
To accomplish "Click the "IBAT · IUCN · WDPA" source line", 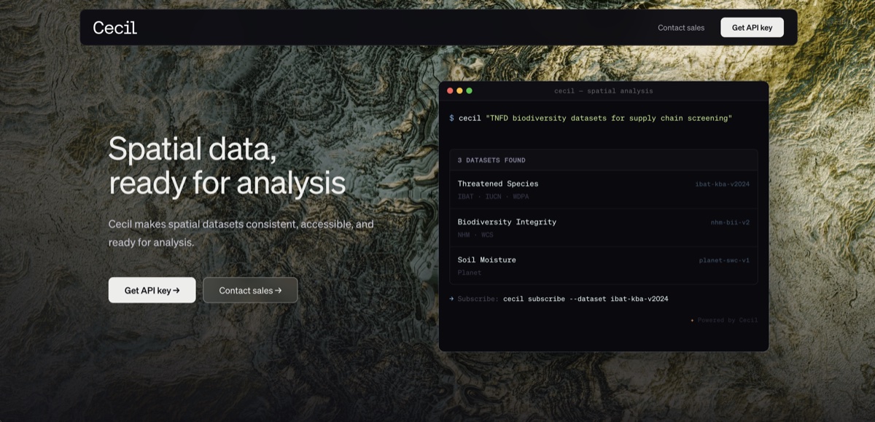I will pyautogui.click(x=494, y=197).
